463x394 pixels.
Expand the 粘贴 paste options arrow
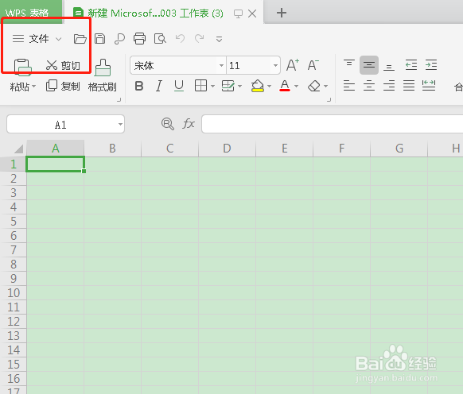tap(33, 87)
